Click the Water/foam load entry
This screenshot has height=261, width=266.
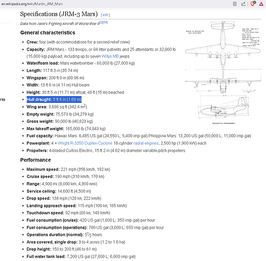pyautogui.click(x=81, y=63)
